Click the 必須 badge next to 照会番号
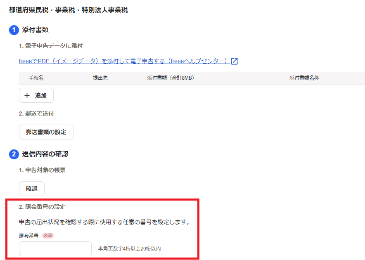This screenshot has height=260, width=365. (48, 236)
